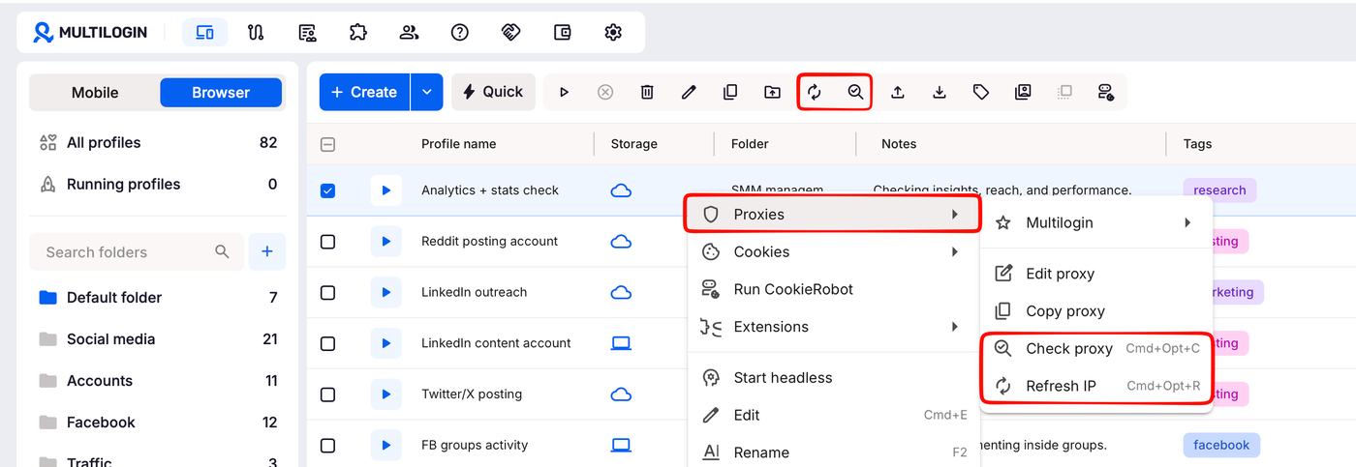Click the profile template icon in toolbar
The width and height of the screenshot is (1356, 467).
pos(1023,92)
